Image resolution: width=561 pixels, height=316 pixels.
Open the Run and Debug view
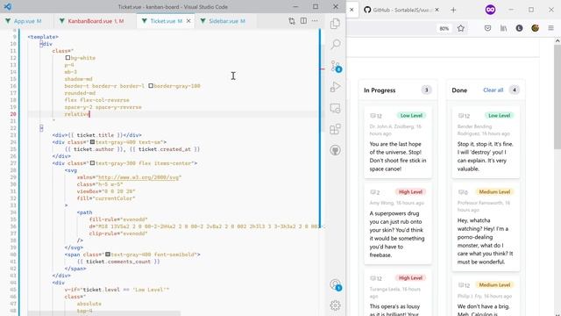[335, 87]
